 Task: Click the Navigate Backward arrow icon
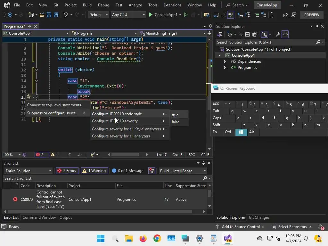(x=10, y=15)
